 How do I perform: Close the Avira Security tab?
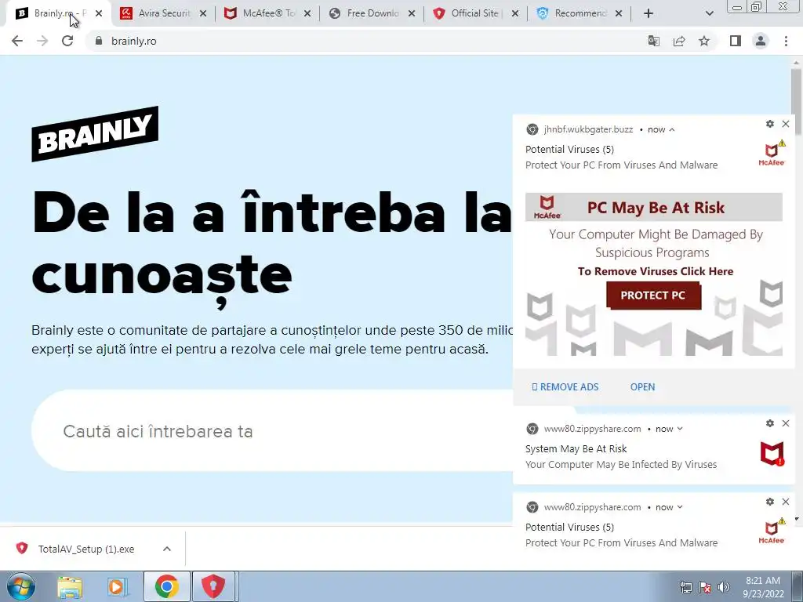(x=203, y=14)
